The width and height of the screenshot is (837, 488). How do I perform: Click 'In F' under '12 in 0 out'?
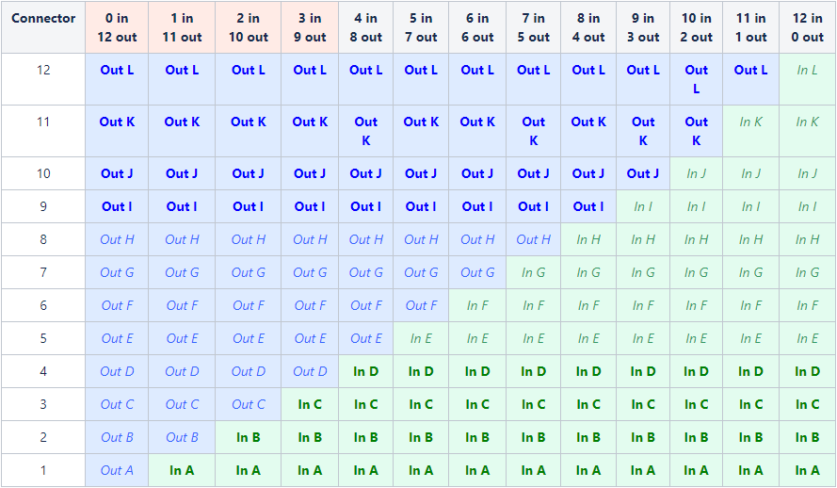(x=807, y=305)
